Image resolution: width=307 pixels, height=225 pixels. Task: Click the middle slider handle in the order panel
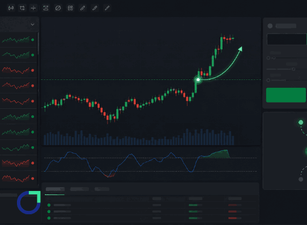(x=293, y=69)
